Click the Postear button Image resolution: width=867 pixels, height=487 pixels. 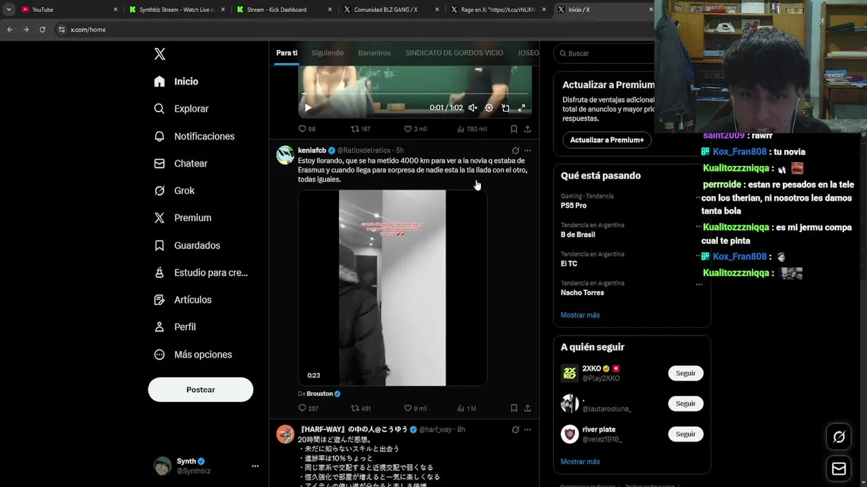tap(200, 390)
